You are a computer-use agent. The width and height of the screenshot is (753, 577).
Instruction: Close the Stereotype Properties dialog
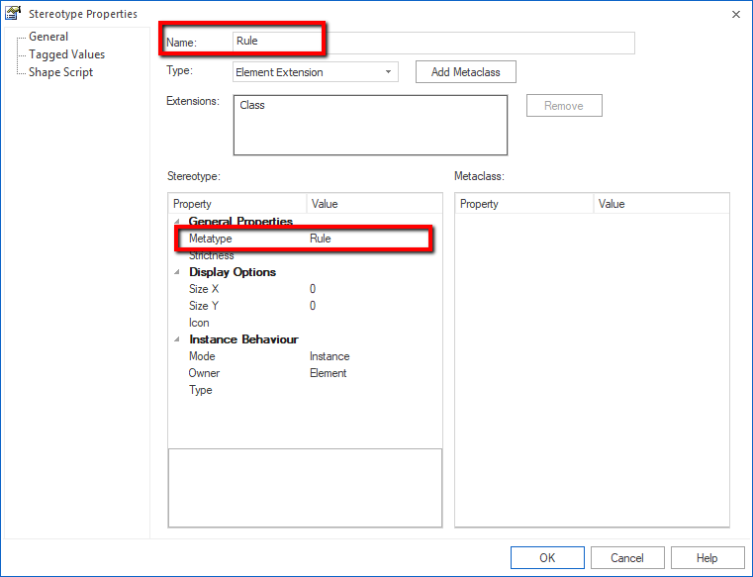tap(735, 14)
